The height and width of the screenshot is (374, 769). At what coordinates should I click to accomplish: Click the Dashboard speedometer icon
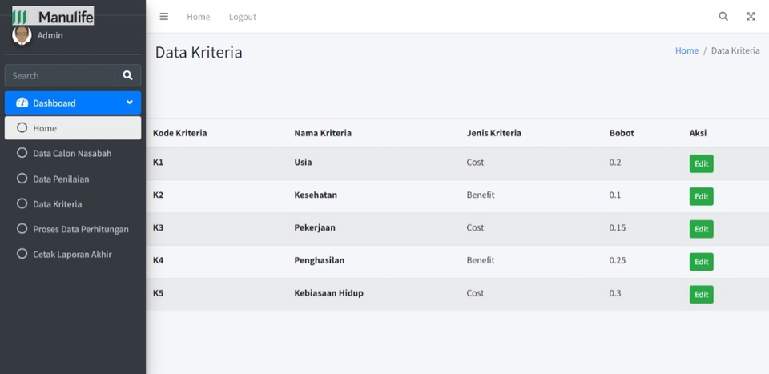[x=22, y=103]
